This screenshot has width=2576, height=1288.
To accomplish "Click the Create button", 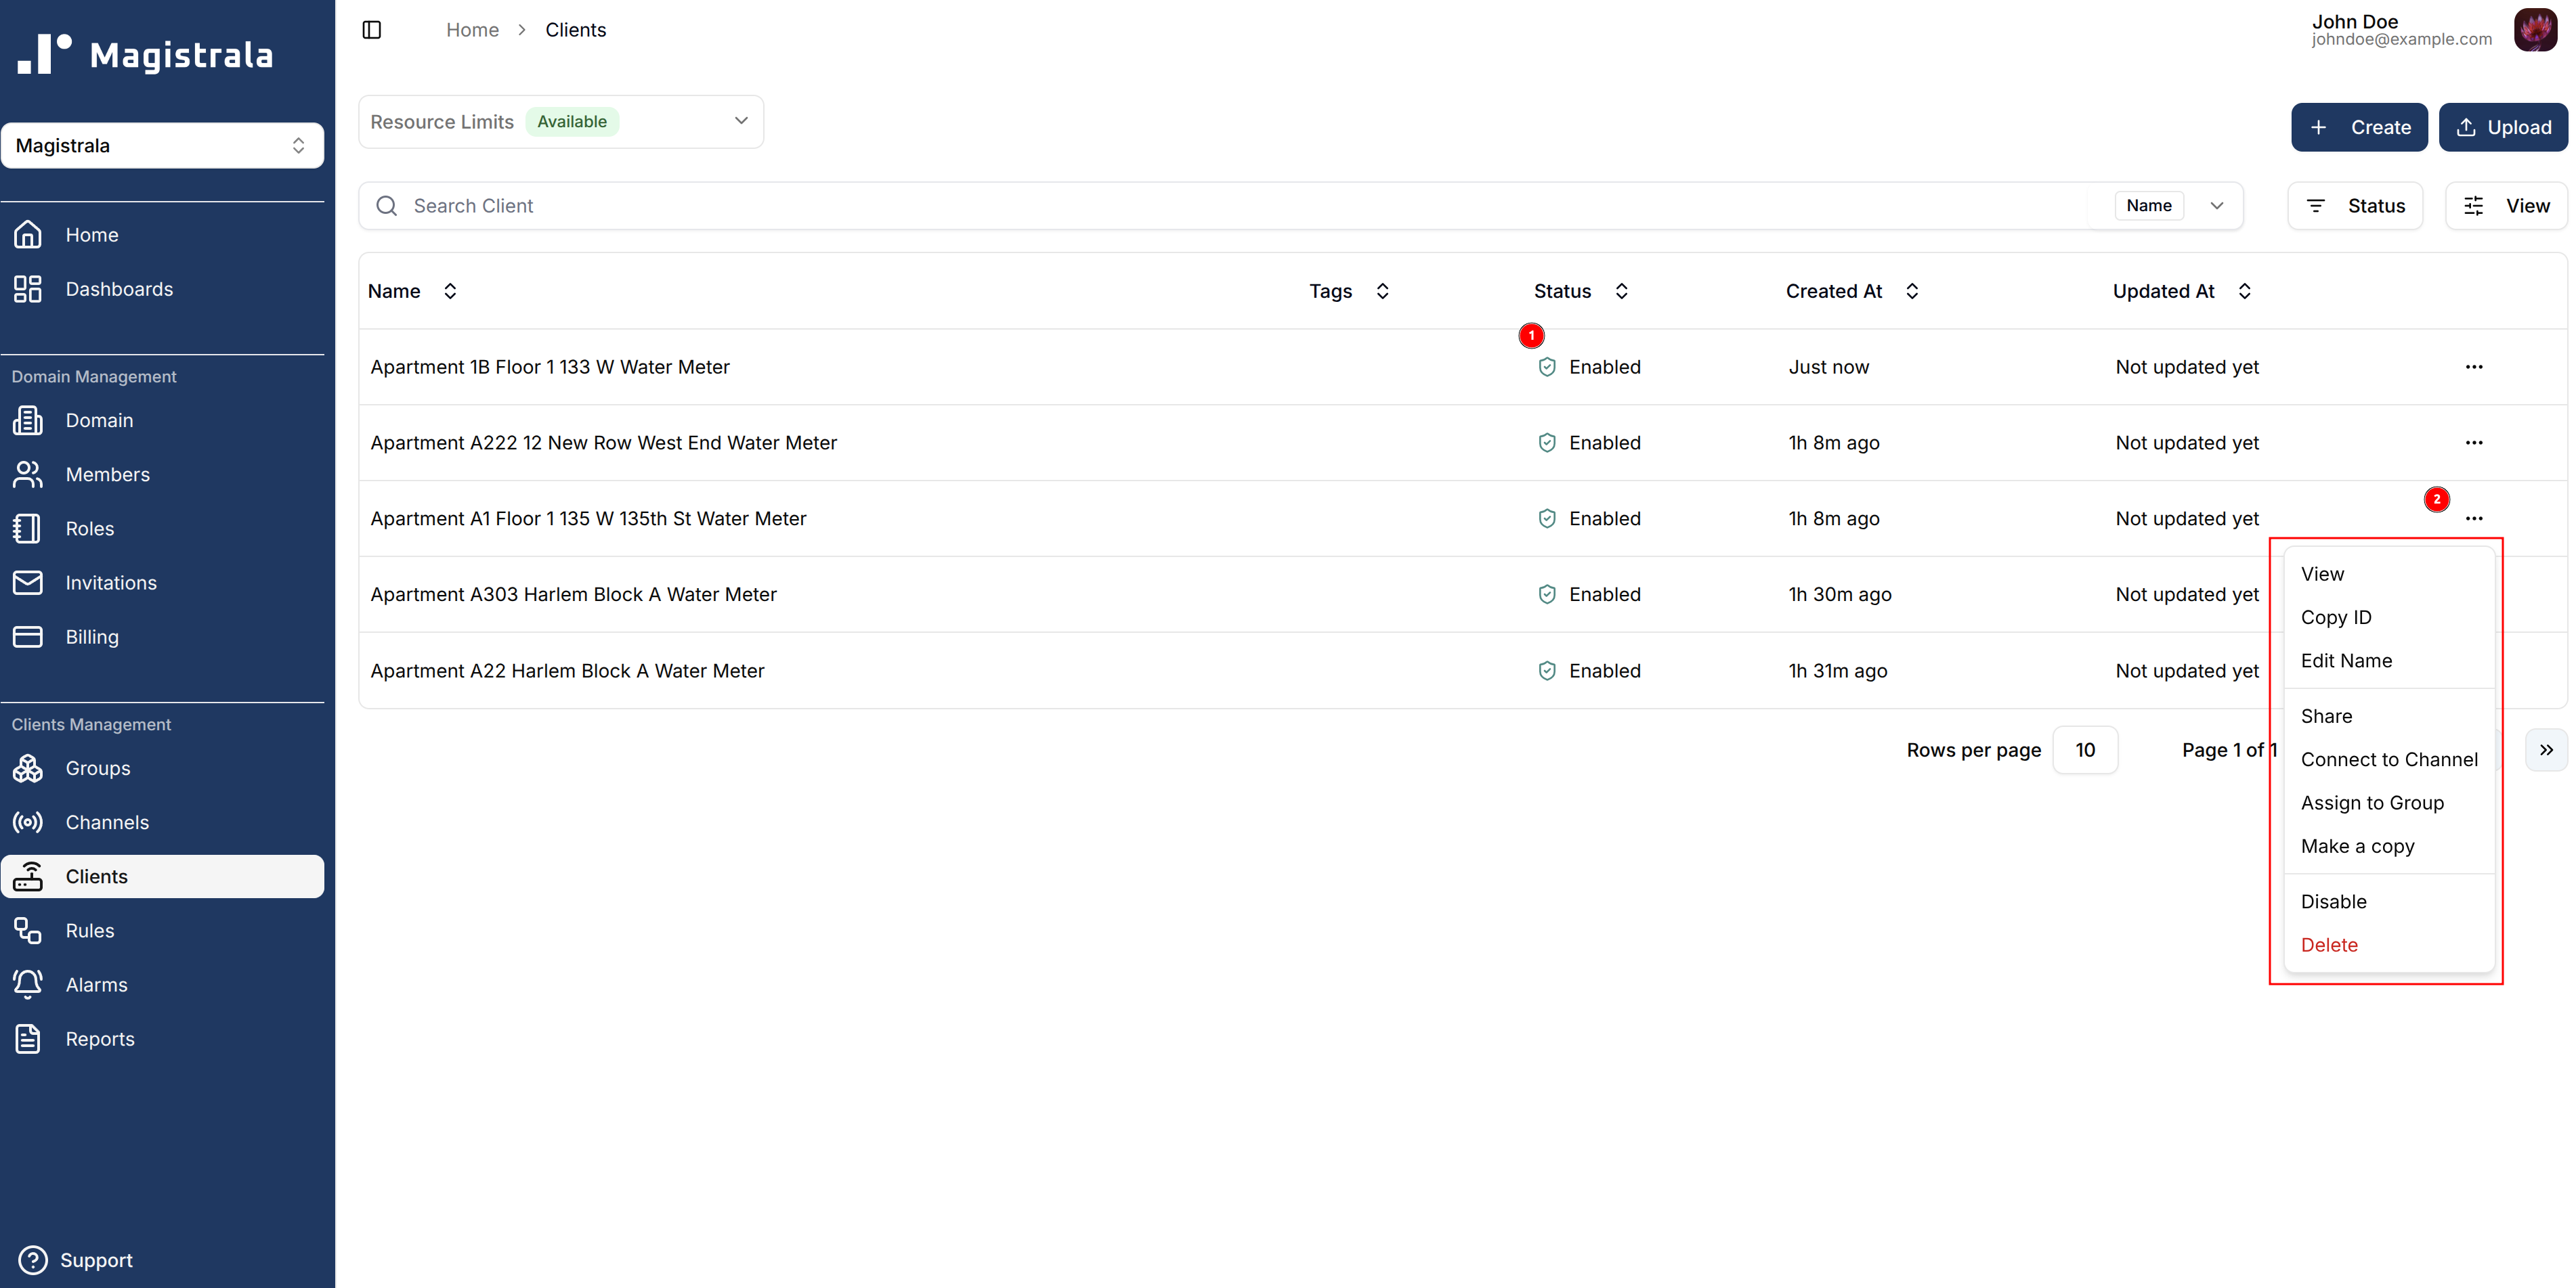I will point(2359,127).
